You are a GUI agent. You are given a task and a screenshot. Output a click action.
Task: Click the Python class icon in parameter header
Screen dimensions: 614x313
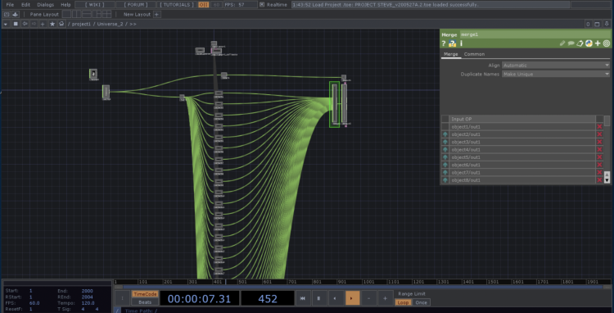589,43
